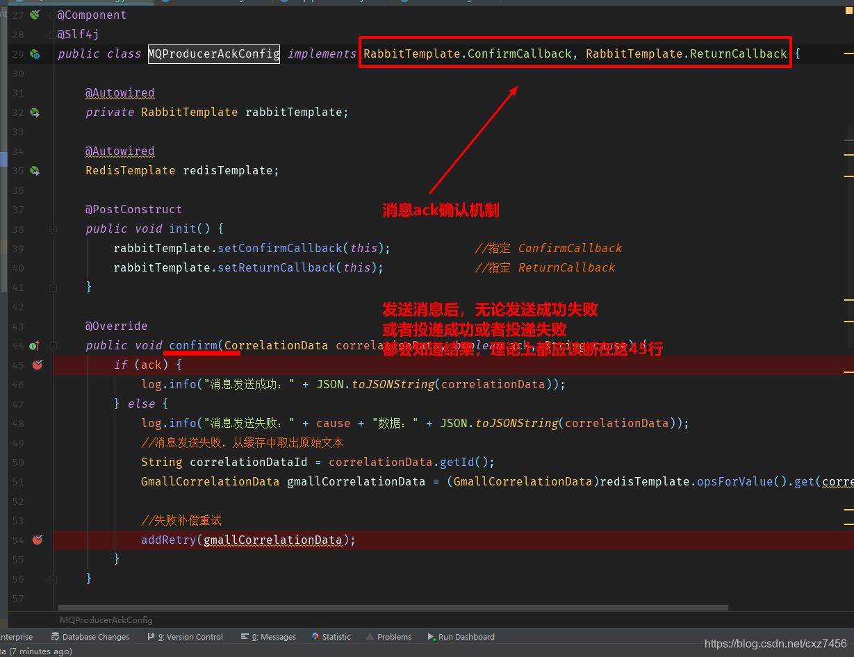Screen dimensions: 854x657
Task: Click the Spring bean gutter icon on line 27
Action: click(34, 15)
